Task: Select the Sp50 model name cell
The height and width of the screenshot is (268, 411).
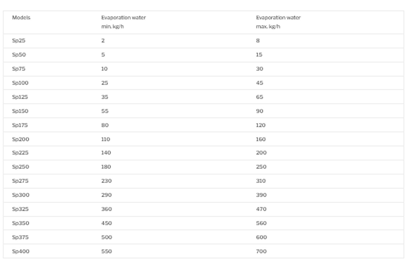Action: [x=18, y=55]
